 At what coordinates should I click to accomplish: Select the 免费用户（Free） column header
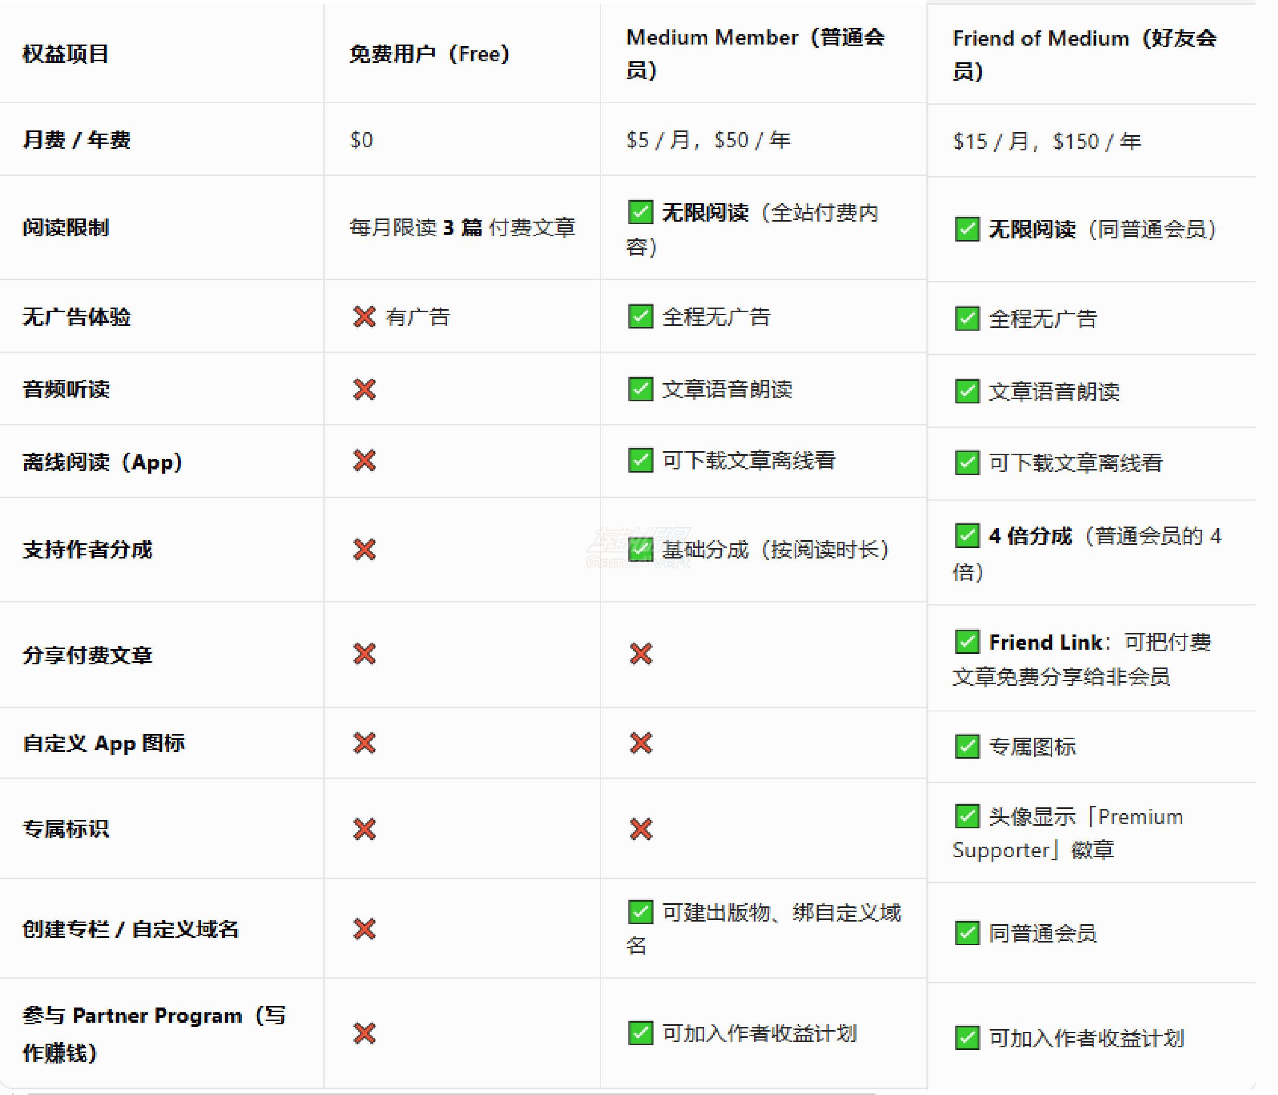point(429,53)
